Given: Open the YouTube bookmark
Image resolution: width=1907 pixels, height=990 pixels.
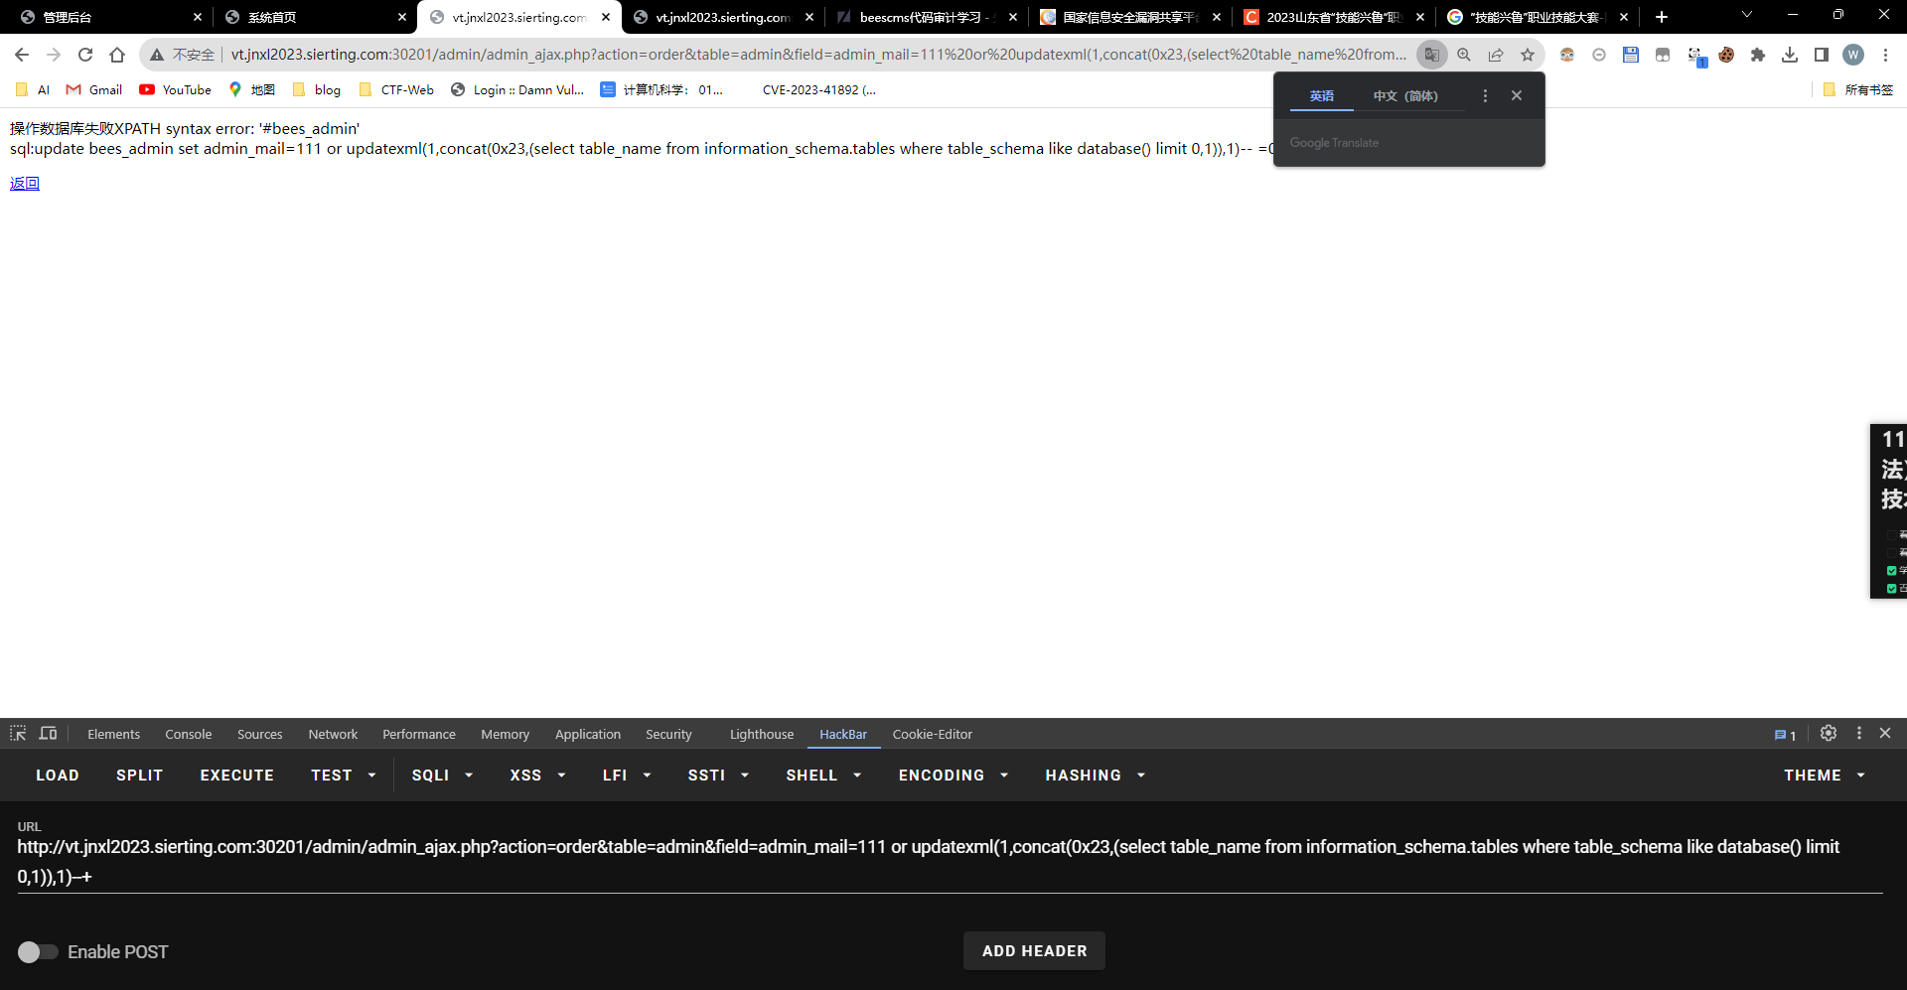Looking at the screenshot, I should coord(176,89).
